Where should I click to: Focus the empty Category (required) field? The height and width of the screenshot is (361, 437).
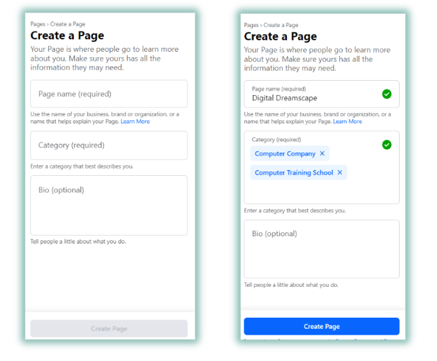tap(109, 146)
